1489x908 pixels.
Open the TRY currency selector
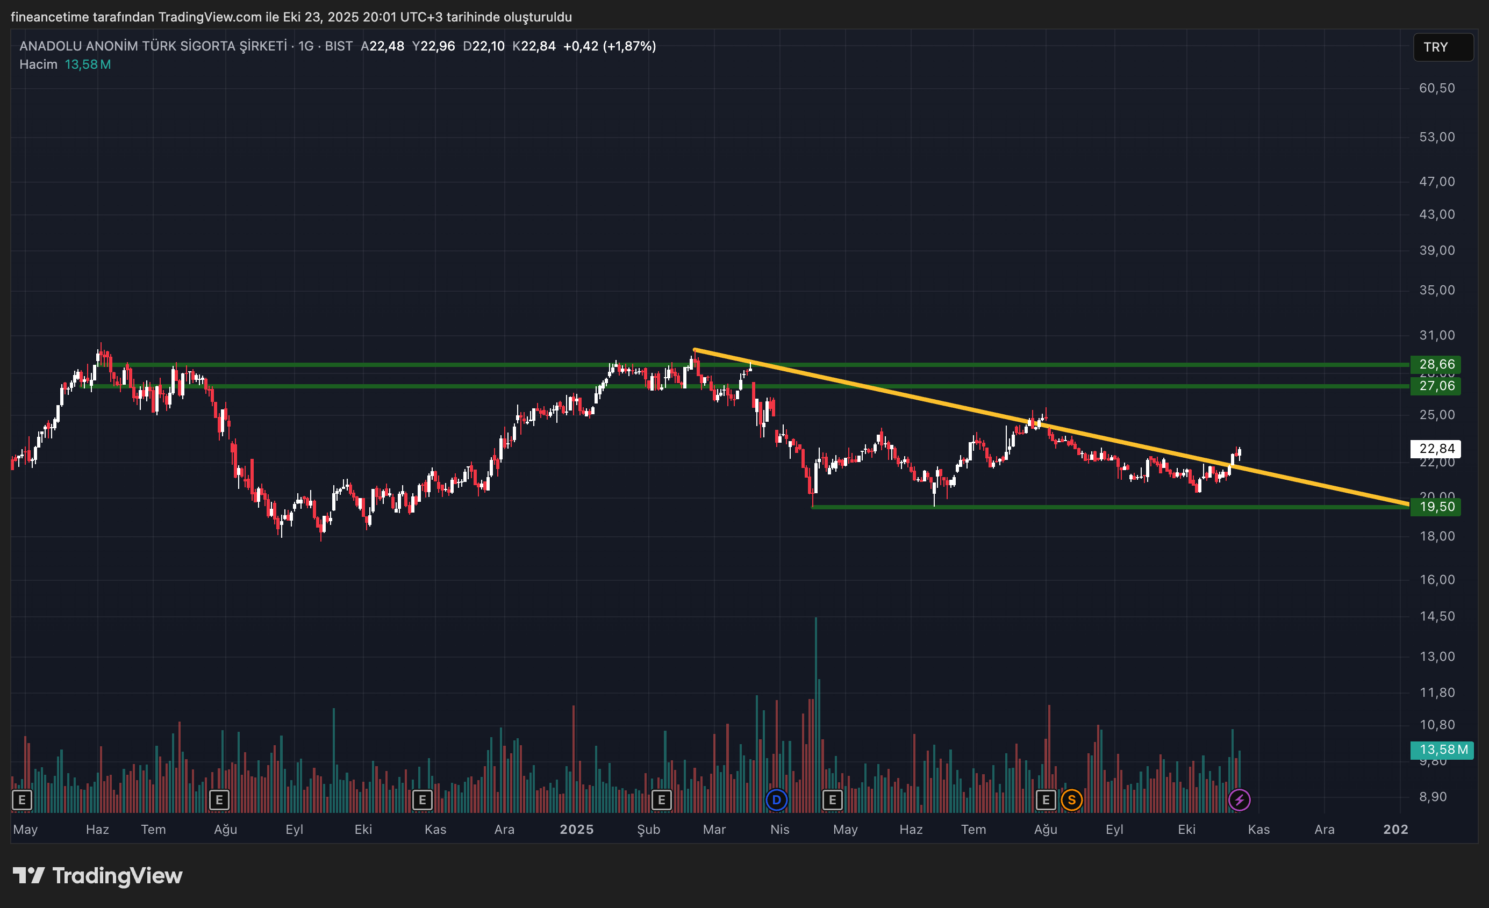(1442, 47)
